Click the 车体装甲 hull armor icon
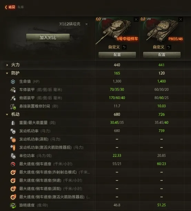The width and height of the screenshot is (191, 211). [13, 90]
